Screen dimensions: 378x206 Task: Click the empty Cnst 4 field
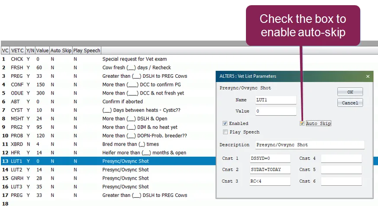click(341, 158)
